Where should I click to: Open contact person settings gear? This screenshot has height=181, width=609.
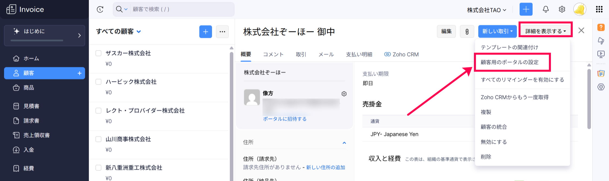344,94
